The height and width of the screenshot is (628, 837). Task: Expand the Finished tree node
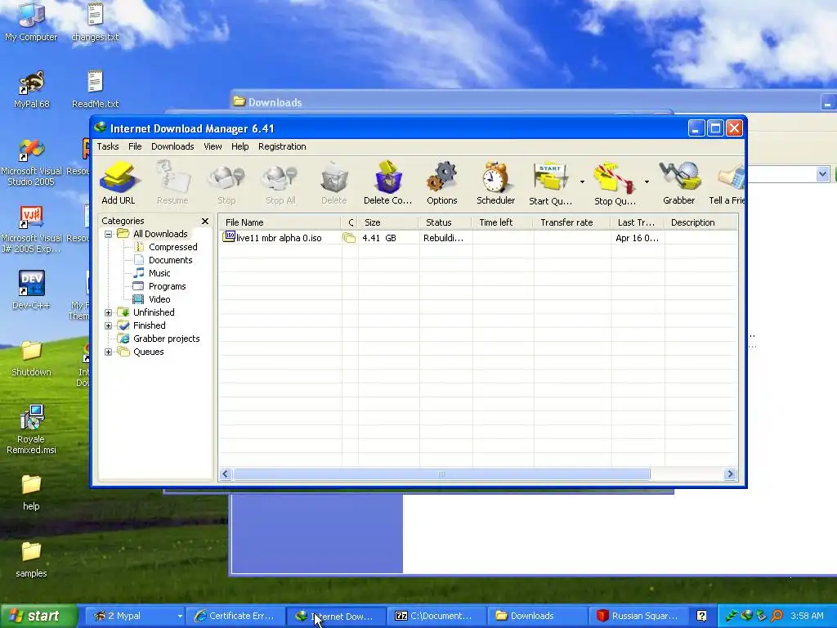point(109,325)
